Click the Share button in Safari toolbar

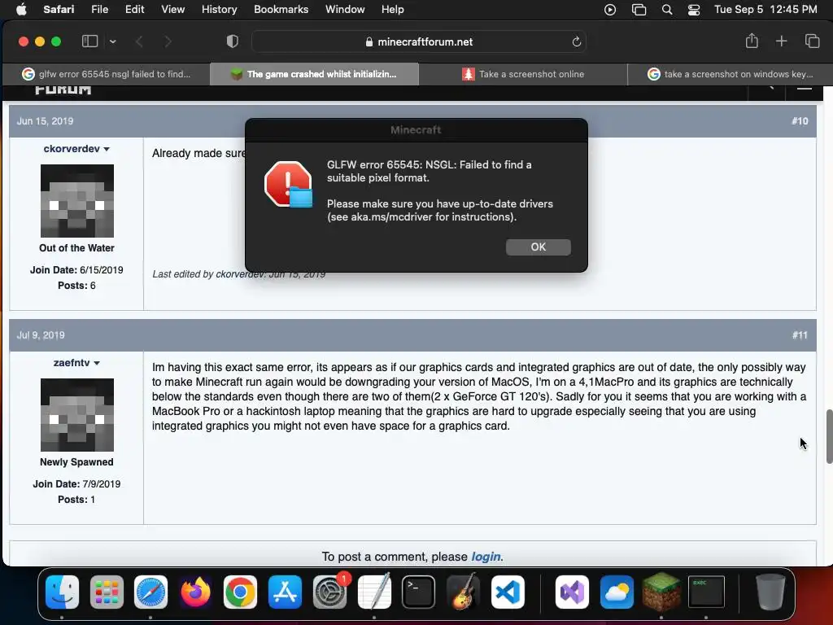751,41
